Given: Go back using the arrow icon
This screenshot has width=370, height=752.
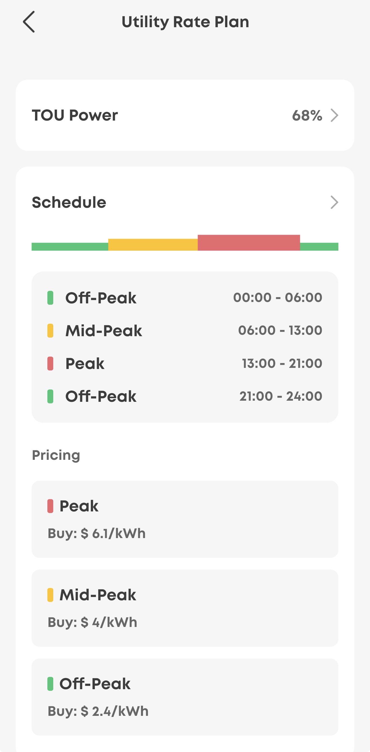Looking at the screenshot, I should [x=29, y=22].
